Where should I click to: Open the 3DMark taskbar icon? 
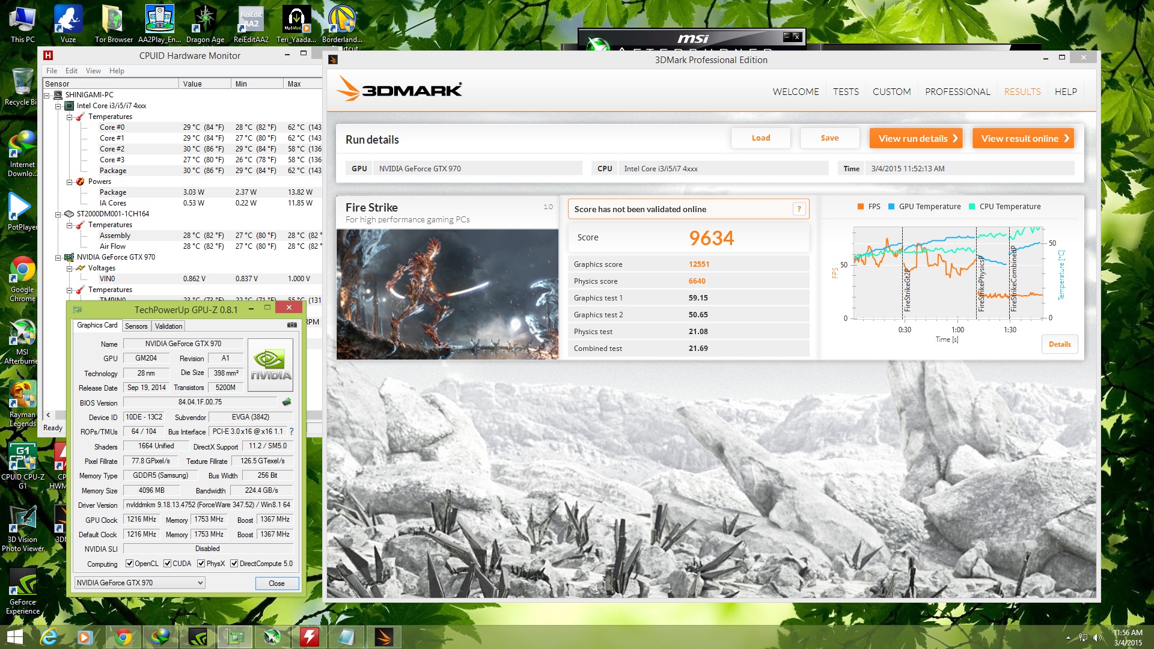[x=384, y=637]
